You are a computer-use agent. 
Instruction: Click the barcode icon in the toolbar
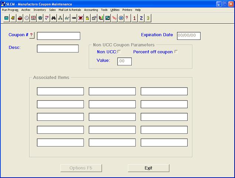coord(74,18)
